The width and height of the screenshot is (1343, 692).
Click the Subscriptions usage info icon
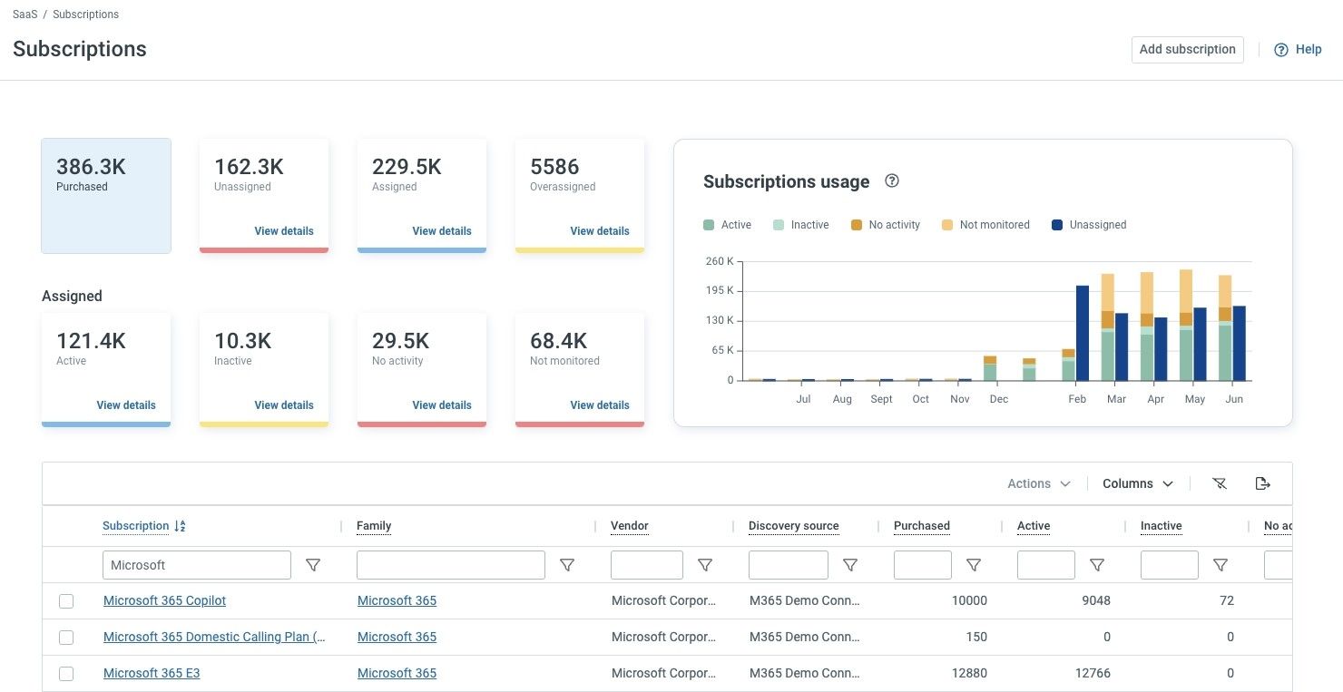coord(892,180)
